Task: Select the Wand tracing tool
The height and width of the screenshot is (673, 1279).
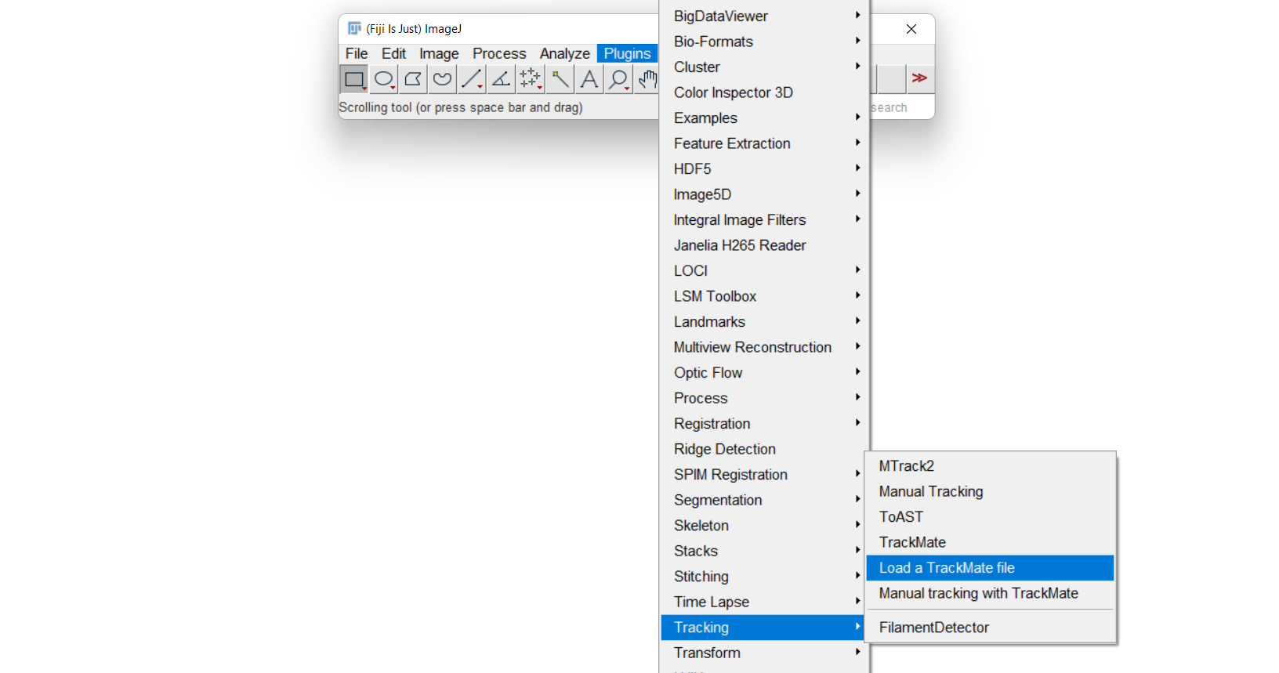Action: [560, 79]
